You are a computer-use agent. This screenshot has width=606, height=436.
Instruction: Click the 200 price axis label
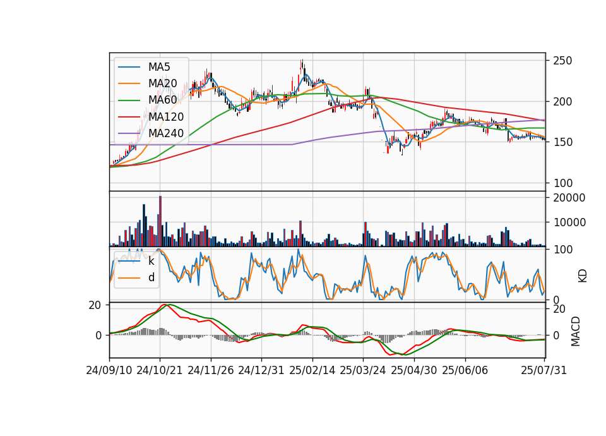pyautogui.click(x=562, y=102)
